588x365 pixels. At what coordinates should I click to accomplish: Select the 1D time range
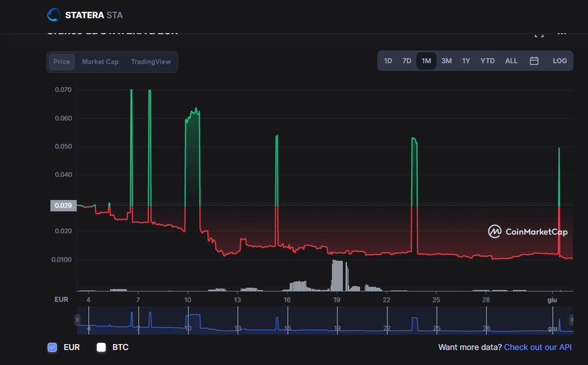pyautogui.click(x=388, y=61)
